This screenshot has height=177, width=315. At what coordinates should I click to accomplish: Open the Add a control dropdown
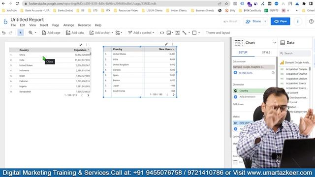click(141, 33)
